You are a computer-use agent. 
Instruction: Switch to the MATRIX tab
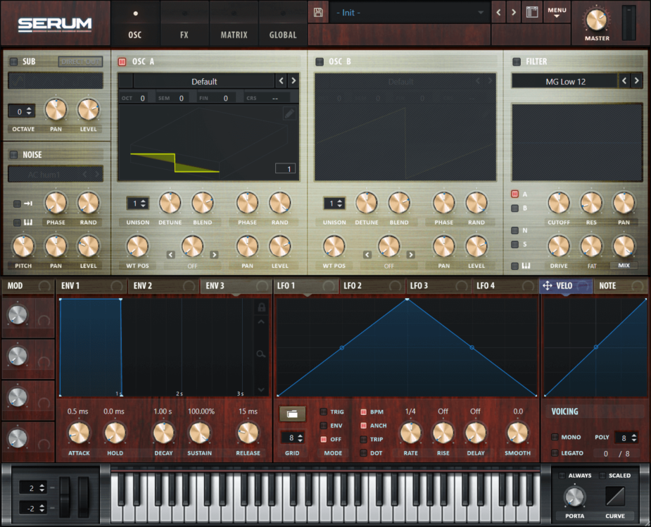pos(234,23)
